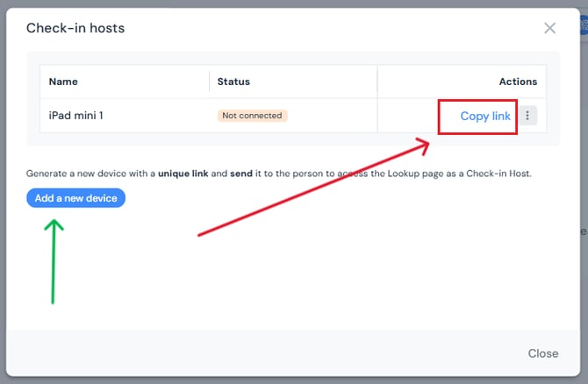This screenshot has width=588, height=384.
Task: Click the Add a new device button
Action: (x=76, y=198)
